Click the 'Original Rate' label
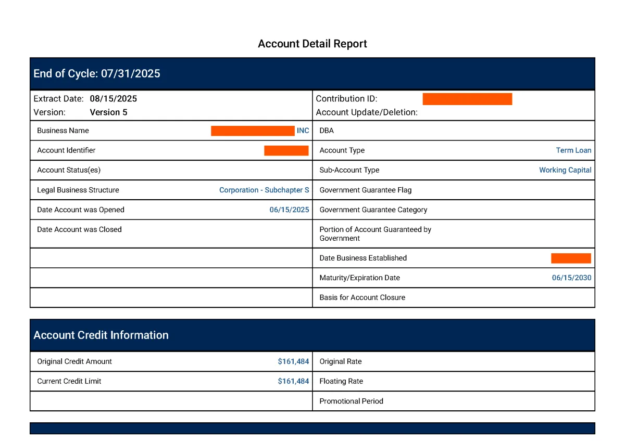 (x=341, y=361)
